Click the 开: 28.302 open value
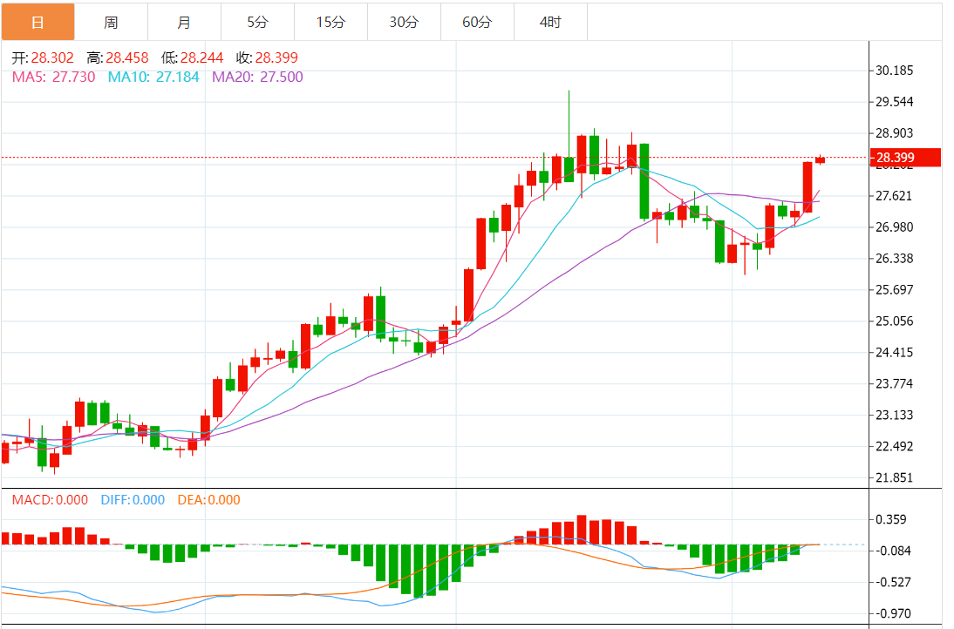The image size is (954, 629). coord(43,57)
